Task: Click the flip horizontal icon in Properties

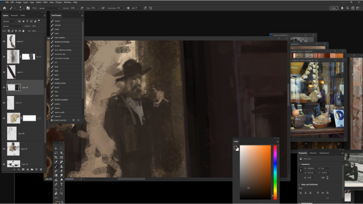Action: [x=323, y=177]
